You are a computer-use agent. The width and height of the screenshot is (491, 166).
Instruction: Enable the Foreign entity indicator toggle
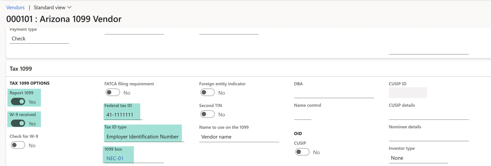coord(207,92)
